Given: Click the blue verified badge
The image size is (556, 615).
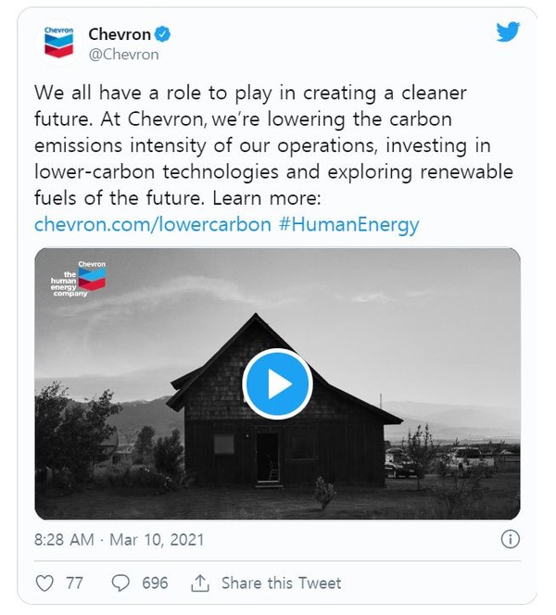Looking at the screenshot, I should click(160, 35).
